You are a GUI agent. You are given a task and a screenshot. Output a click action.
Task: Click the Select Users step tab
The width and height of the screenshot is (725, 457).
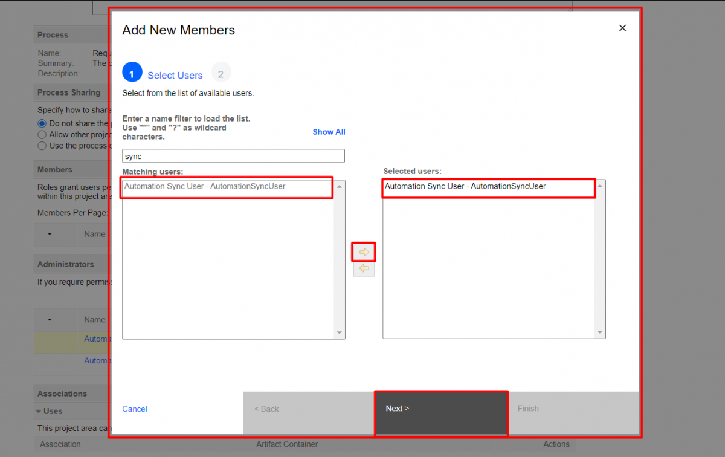click(x=175, y=76)
